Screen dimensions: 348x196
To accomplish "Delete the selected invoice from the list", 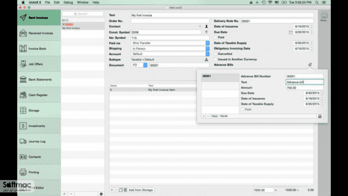I will [71, 194].
